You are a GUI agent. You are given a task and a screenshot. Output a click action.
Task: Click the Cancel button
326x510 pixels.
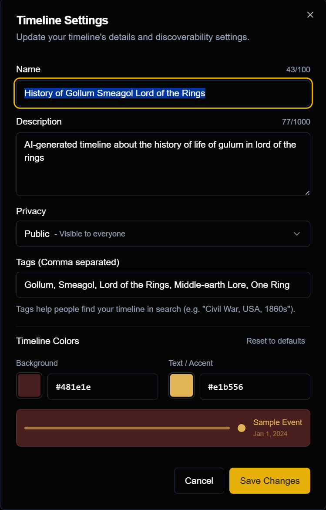tap(199, 480)
